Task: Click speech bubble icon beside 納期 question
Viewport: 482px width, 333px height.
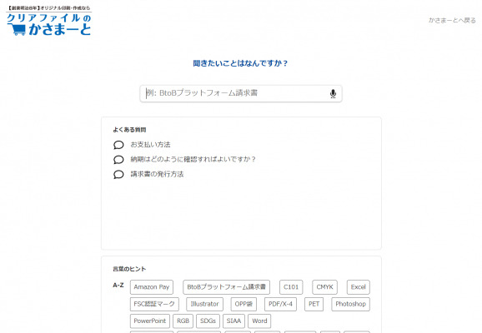Action: (x=118, y=160)
